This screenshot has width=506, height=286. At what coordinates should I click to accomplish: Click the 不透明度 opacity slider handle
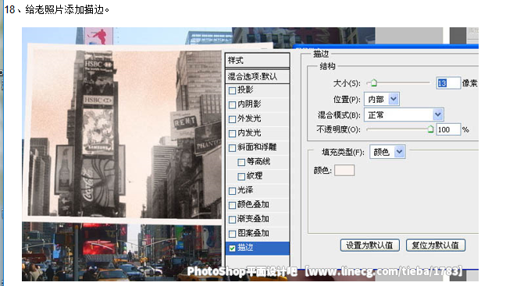pos(430,129)
